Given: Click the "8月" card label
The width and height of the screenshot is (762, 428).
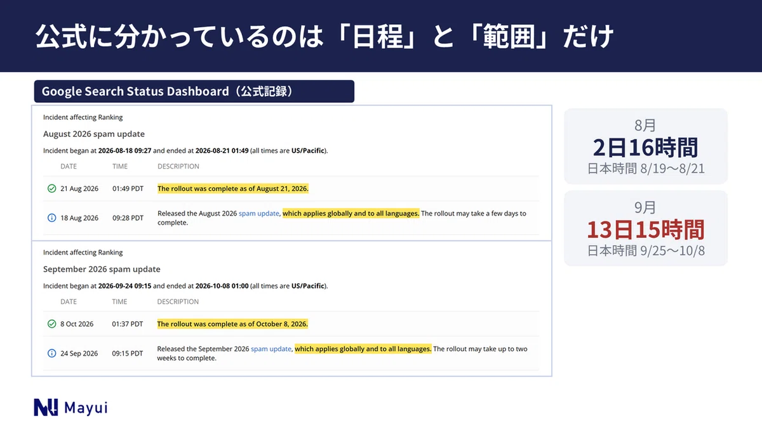Looking at the screenshot, I should (x=645, y=125).
